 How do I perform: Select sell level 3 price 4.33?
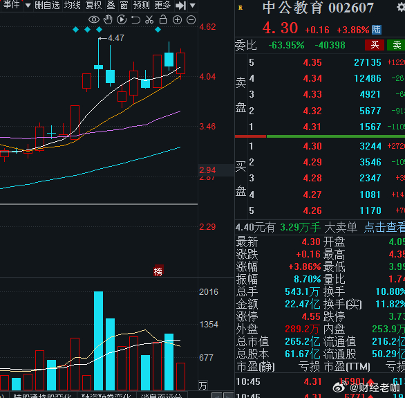[312, 94]
